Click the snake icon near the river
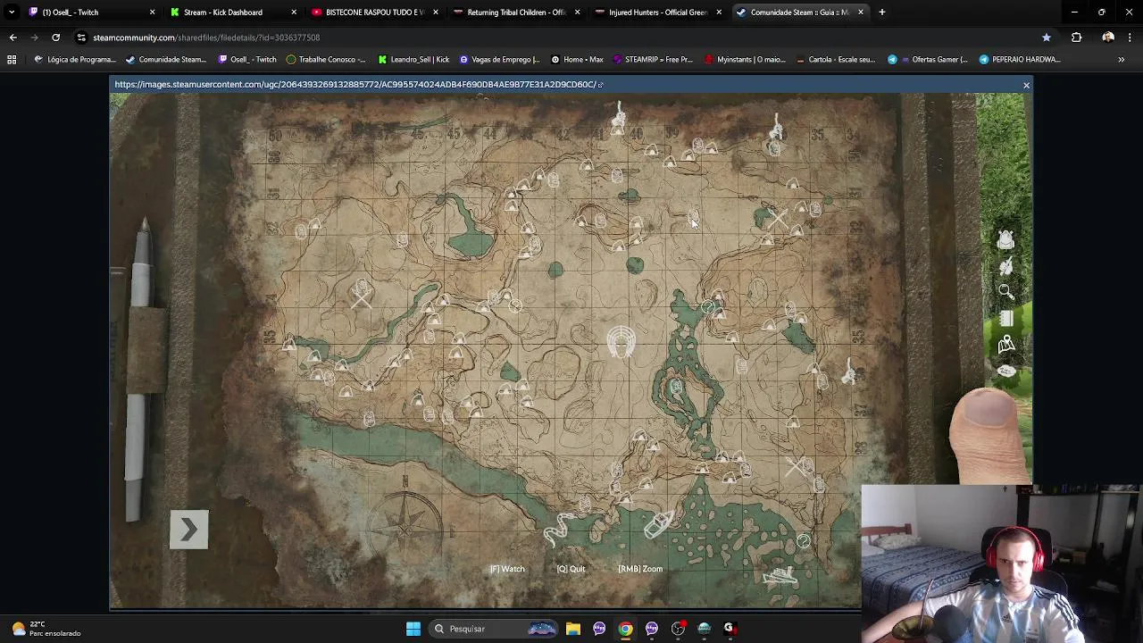 tap(559, 529)
